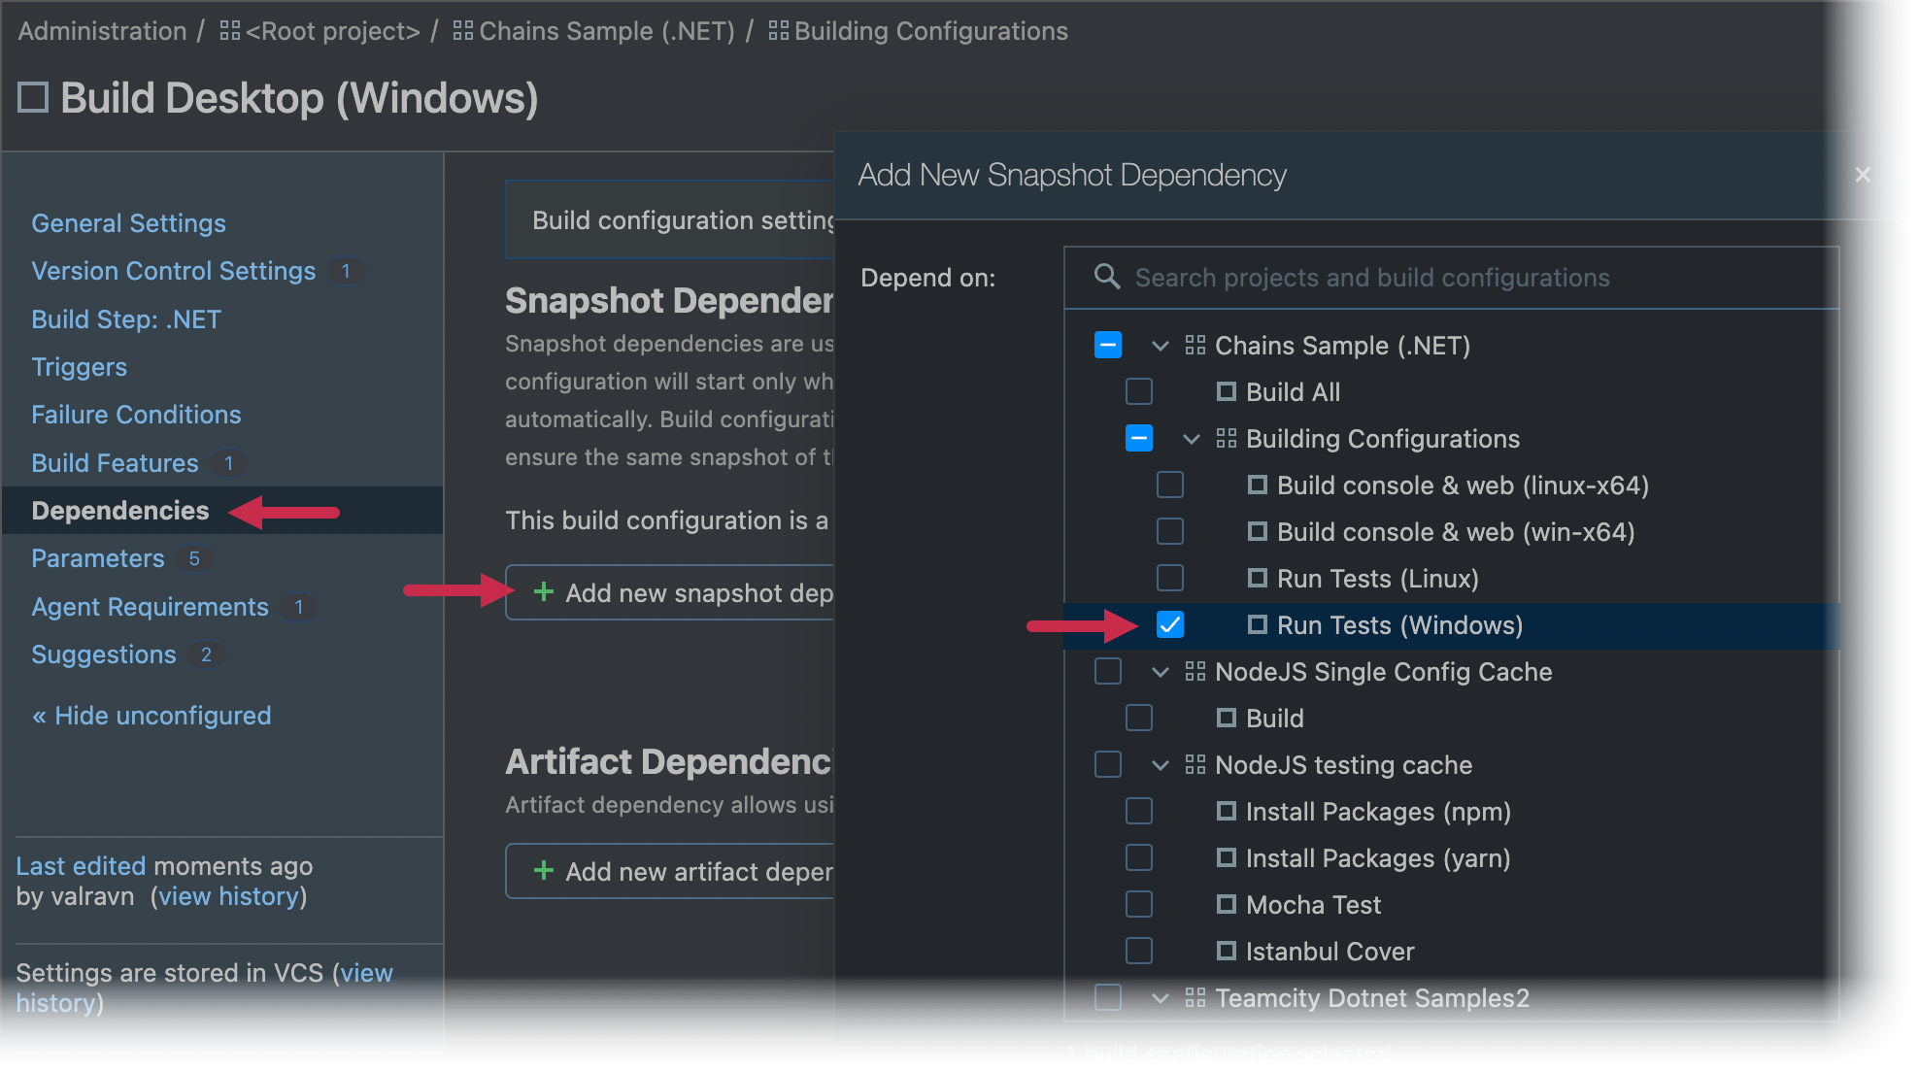Click the Chains Sample (.NET) project icon
The height and width of the screenshot is (1072, 1919).
[1196, 346]
